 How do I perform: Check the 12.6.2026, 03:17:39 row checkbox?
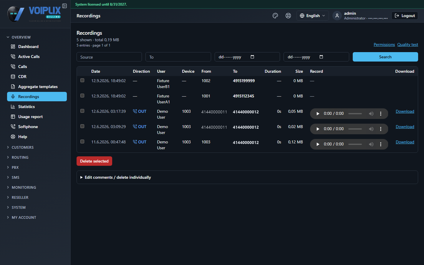click(x=82, y=111)
